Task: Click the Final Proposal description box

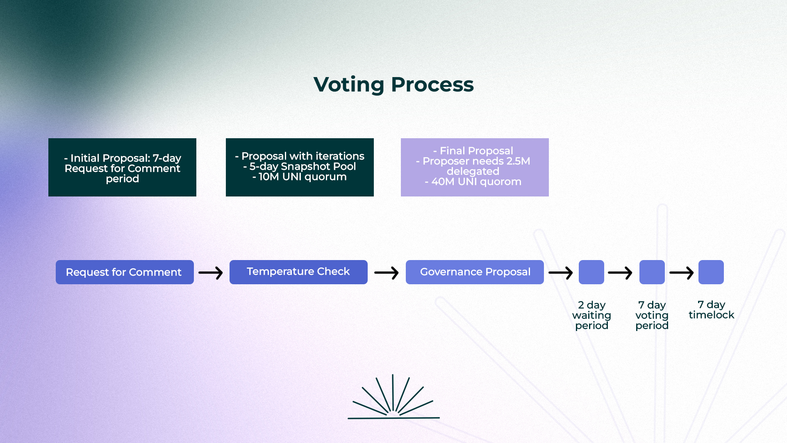Action: tap(475, 166)
